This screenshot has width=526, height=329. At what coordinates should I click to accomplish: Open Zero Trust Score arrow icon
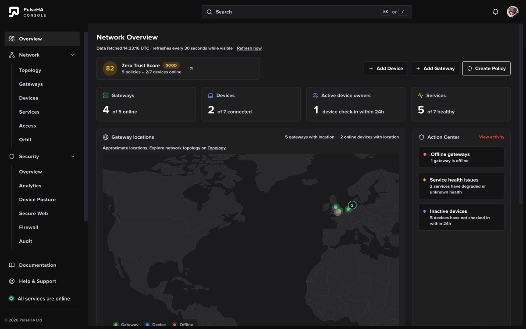(191, 68)
